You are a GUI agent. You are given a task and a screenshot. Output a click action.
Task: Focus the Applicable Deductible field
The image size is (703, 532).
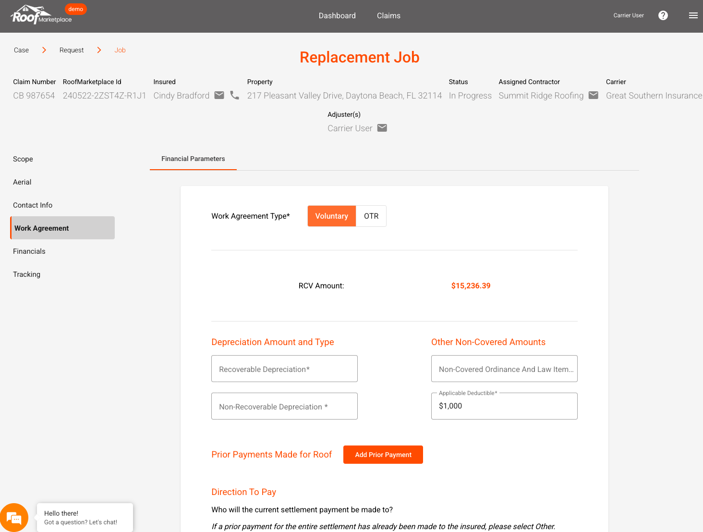coord(504,407)
